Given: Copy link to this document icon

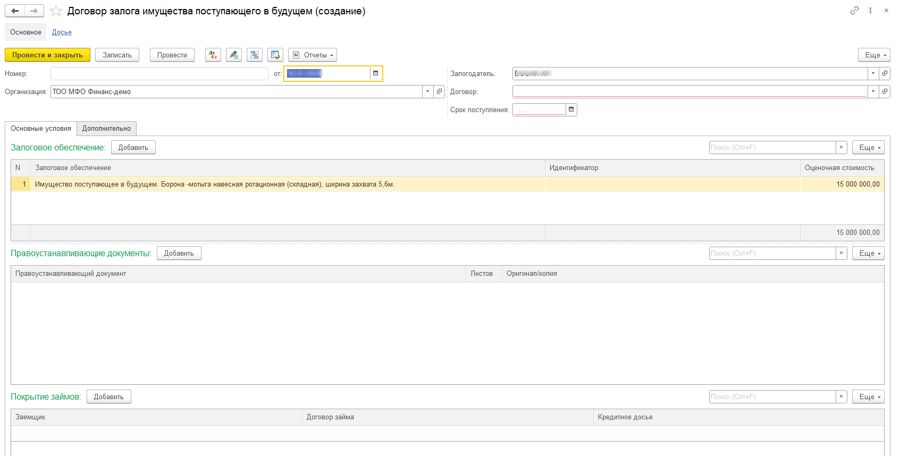Looking at the screenshot, I should point(854,10).
